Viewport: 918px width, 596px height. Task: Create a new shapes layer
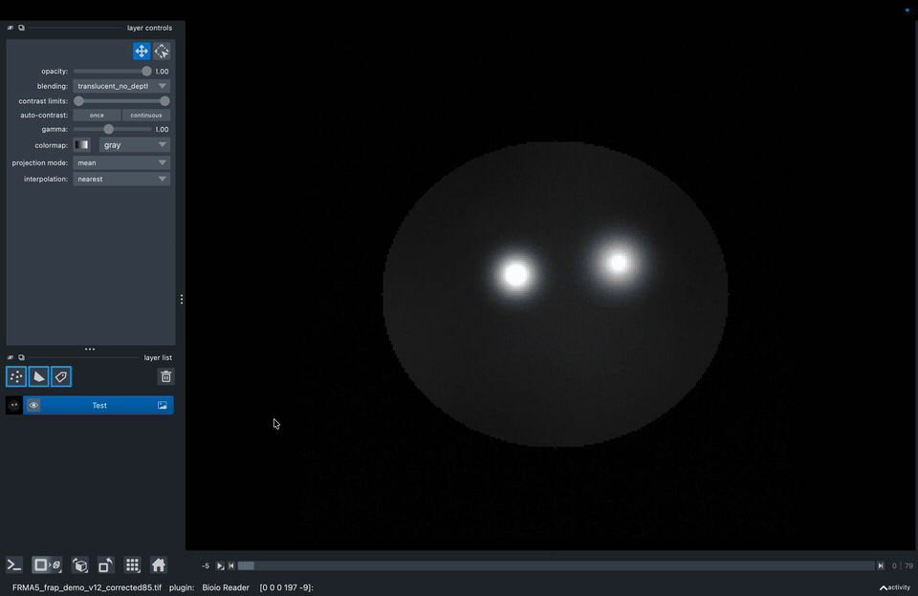[x=38, y=376]
